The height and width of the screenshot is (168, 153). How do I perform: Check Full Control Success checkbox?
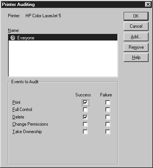(x=85, y=110)
